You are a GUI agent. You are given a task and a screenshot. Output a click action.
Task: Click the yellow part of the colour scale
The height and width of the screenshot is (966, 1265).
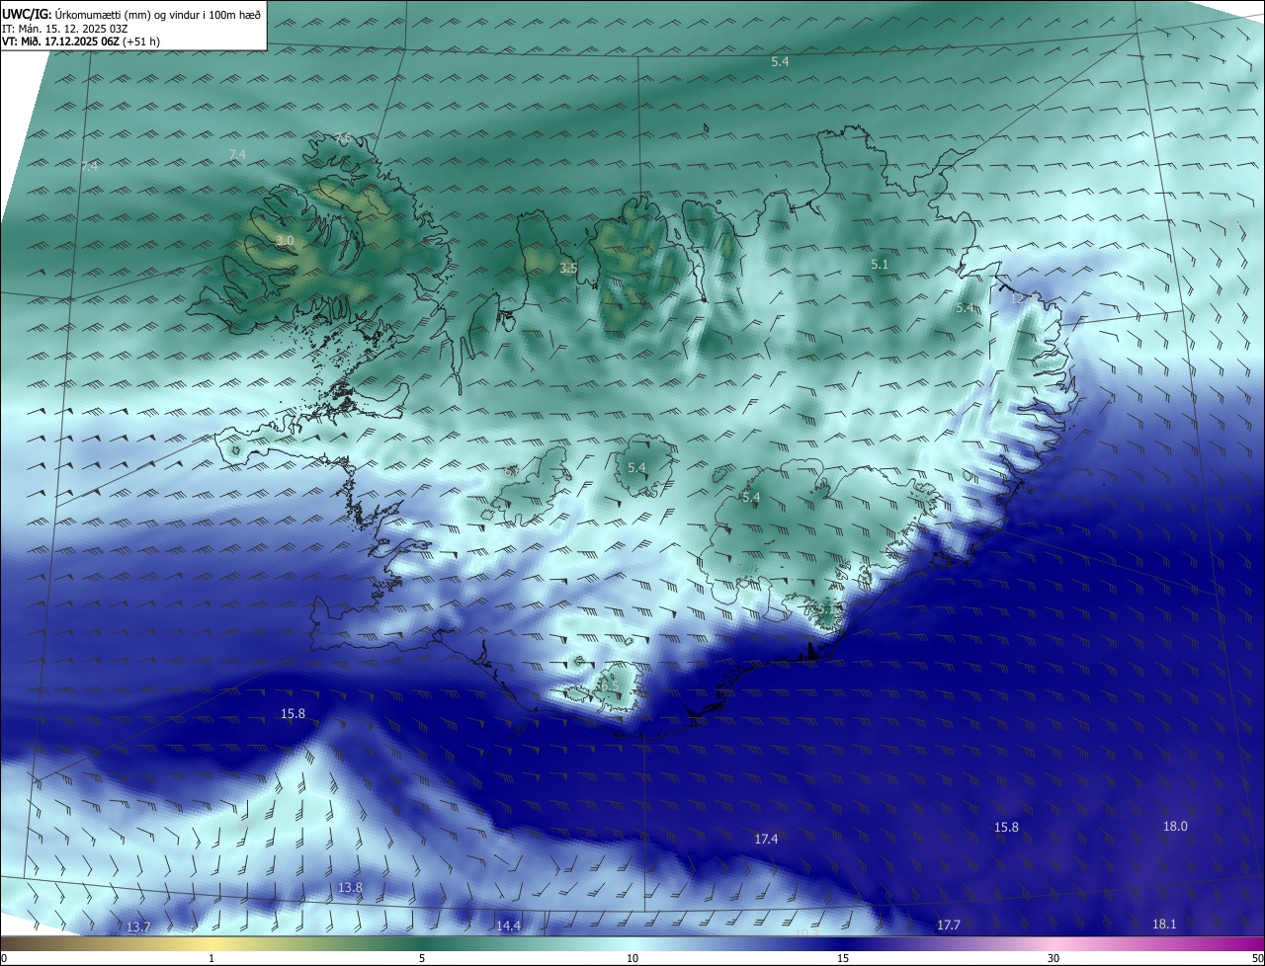click(211, 943)
